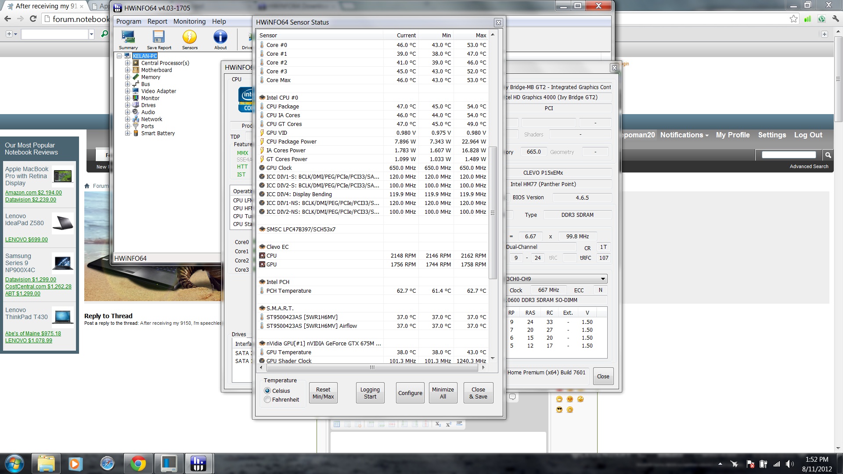843x474 pixels.
Task: Open the Chrome wrench menu icon
Action: [835, 19]
